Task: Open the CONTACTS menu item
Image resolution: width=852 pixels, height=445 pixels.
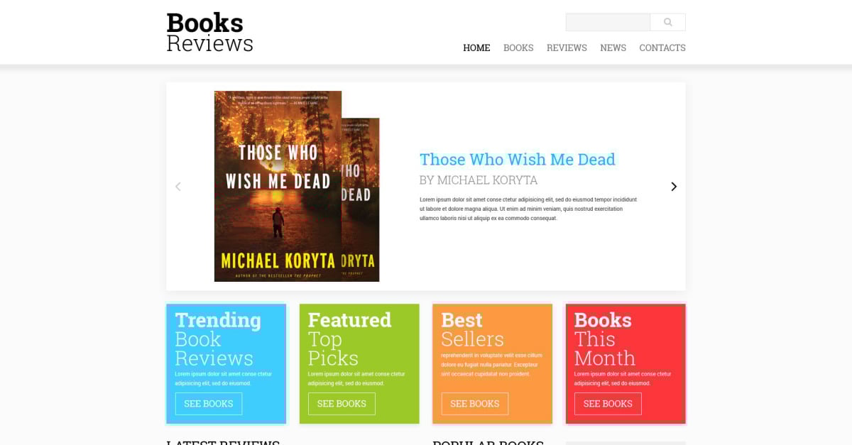Action: point(662,48)
